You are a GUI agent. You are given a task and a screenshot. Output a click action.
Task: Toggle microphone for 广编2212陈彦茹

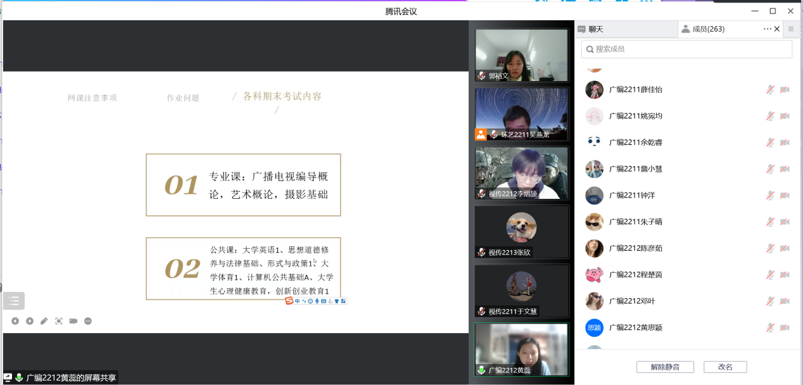point(770,248)
